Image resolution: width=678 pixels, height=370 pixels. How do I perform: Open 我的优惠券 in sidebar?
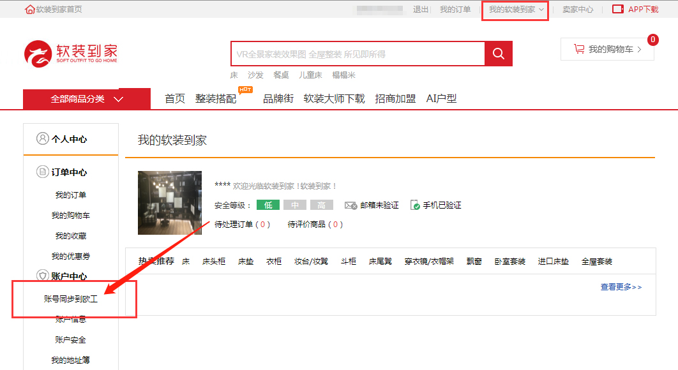tap(70, 256)
